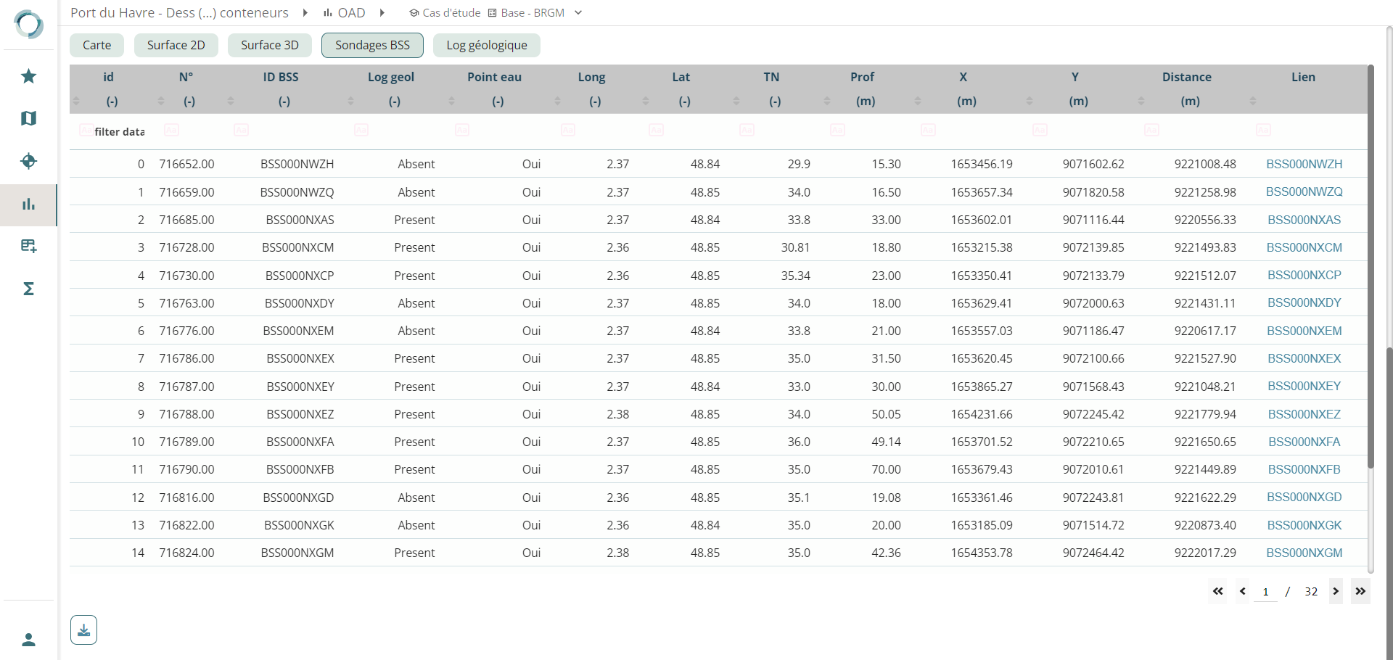
Task: Switch to the Carte tab
Action: 96,45
